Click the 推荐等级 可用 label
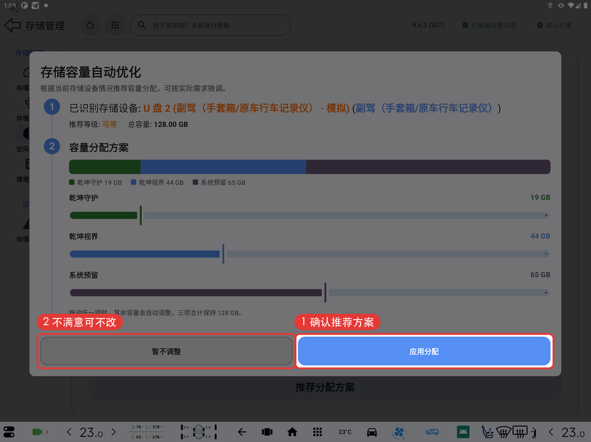This screenshot has width=591, height=442. pyautogui.click(x=93, y=124)
